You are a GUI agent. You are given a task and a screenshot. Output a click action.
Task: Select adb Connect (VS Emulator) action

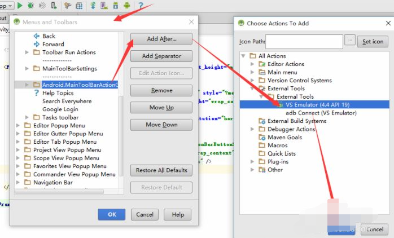tap(321, 113)
